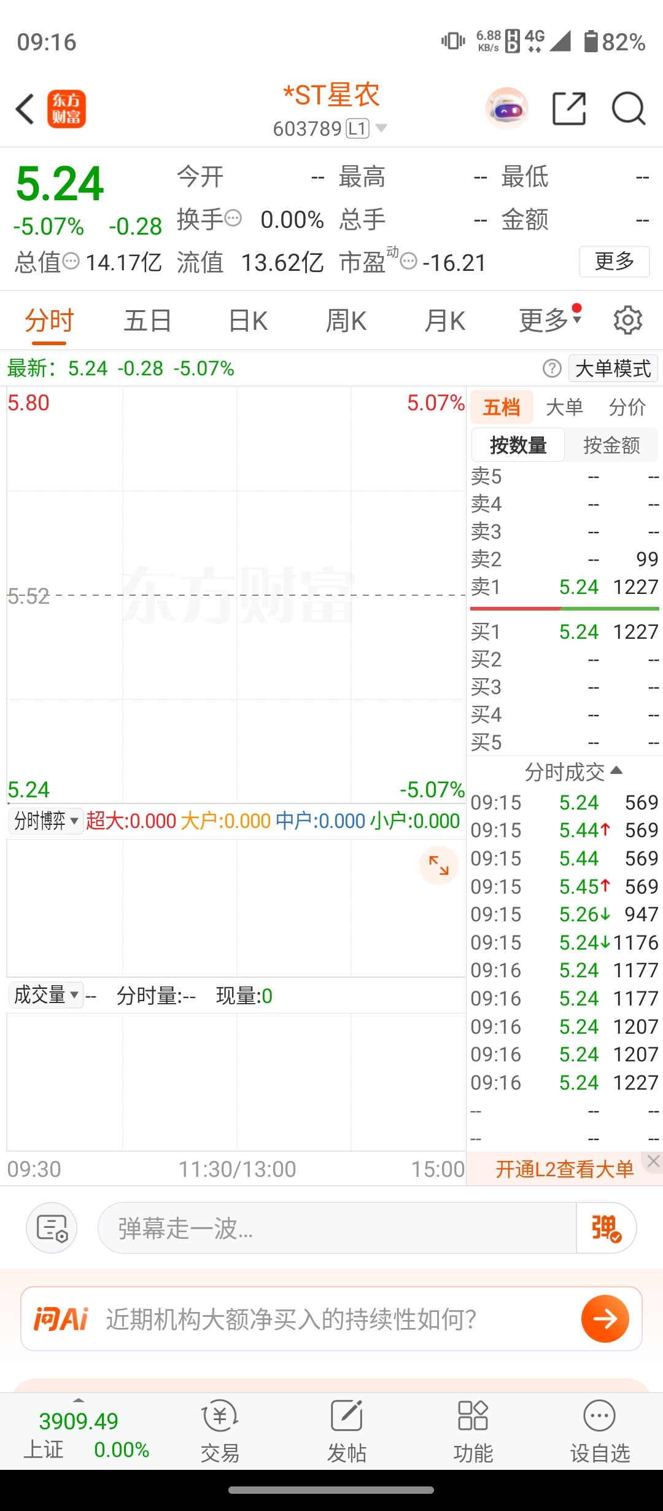Viewport: 663px width, 1511px height.
Task: Tap the 买1 5.24 order row
Action: (564, 631)
